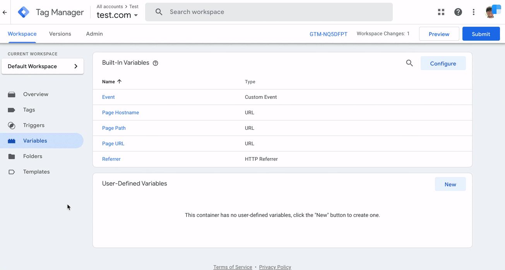Viewport: 505px width, 270px height.
Task: Click the Built-In Variables help icon
Action: point(156,63)
